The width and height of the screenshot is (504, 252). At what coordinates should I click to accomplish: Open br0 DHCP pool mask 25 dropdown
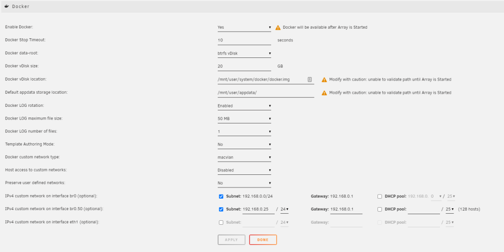451,196
